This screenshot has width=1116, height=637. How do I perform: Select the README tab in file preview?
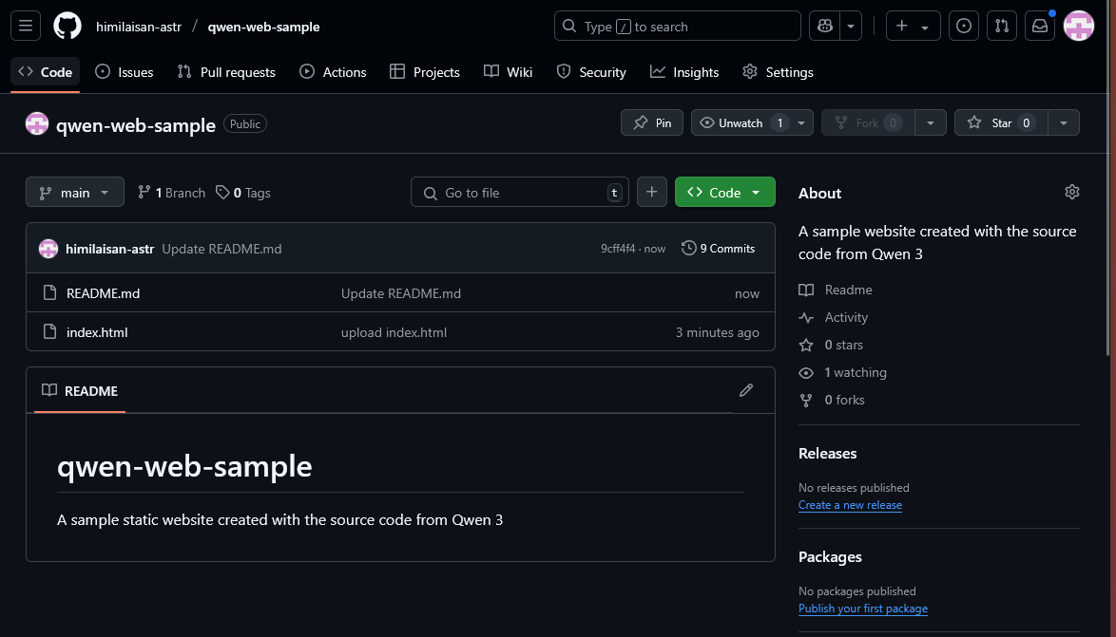click(80, 391)
